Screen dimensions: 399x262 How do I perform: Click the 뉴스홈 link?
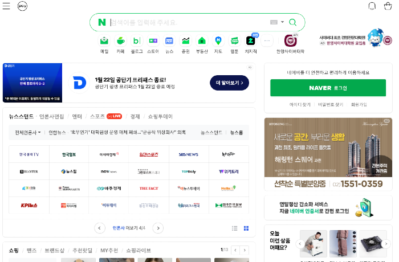tap(237, 133)
